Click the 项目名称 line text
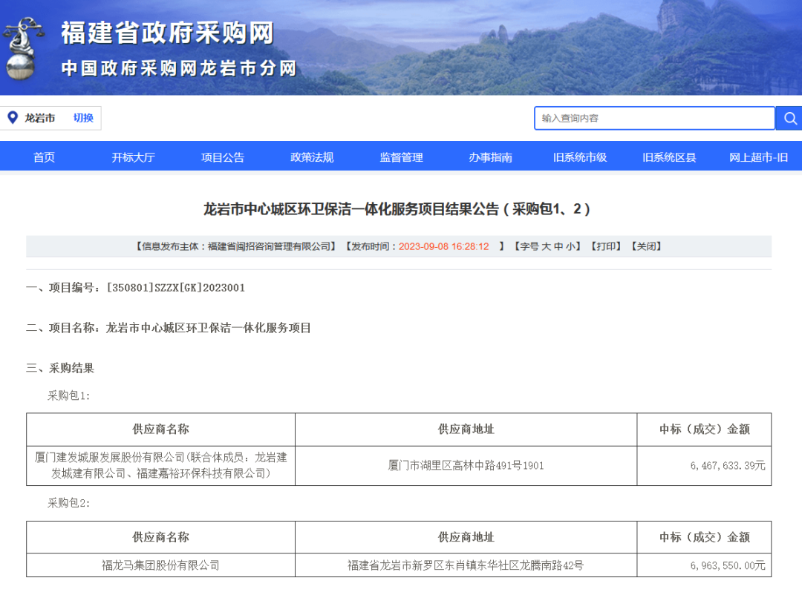The width and height of the screenshot is (802, 592). tap(169, 328)
